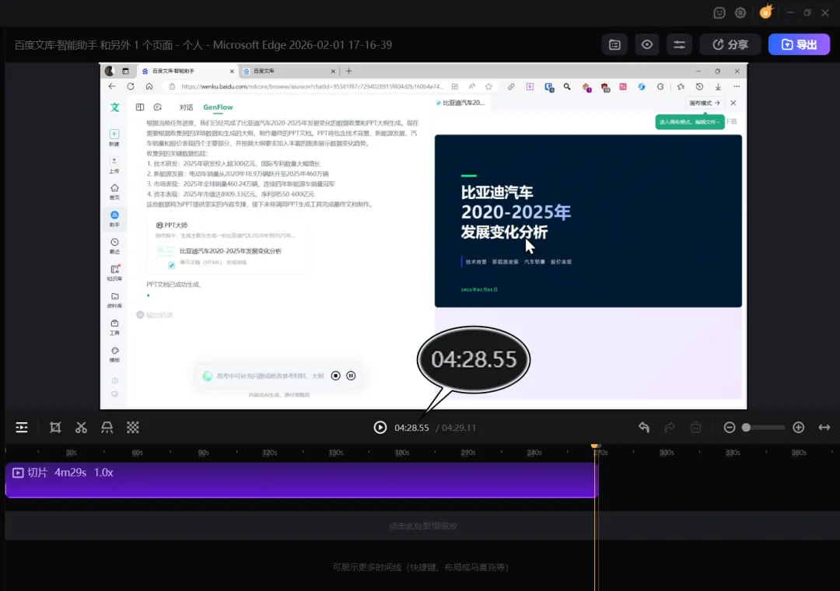Click the 120s mark on timeline ruler
Viewport: 840px width, 591px height.
point(269,453)
